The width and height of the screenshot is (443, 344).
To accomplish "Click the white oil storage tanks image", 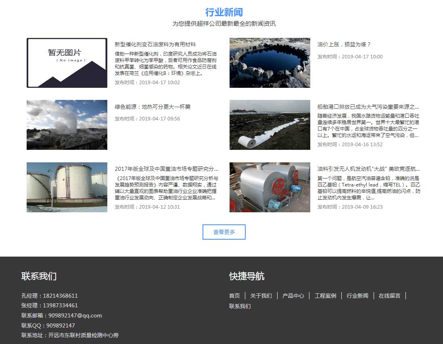I will (67, 187).
